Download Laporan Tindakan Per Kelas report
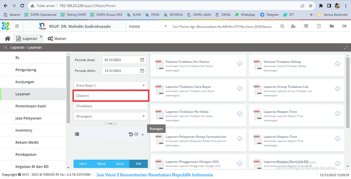The width and height of the screenshot is (351, 179). tap(239, 114)
